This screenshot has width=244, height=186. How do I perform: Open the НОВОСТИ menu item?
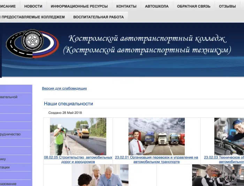33,6
